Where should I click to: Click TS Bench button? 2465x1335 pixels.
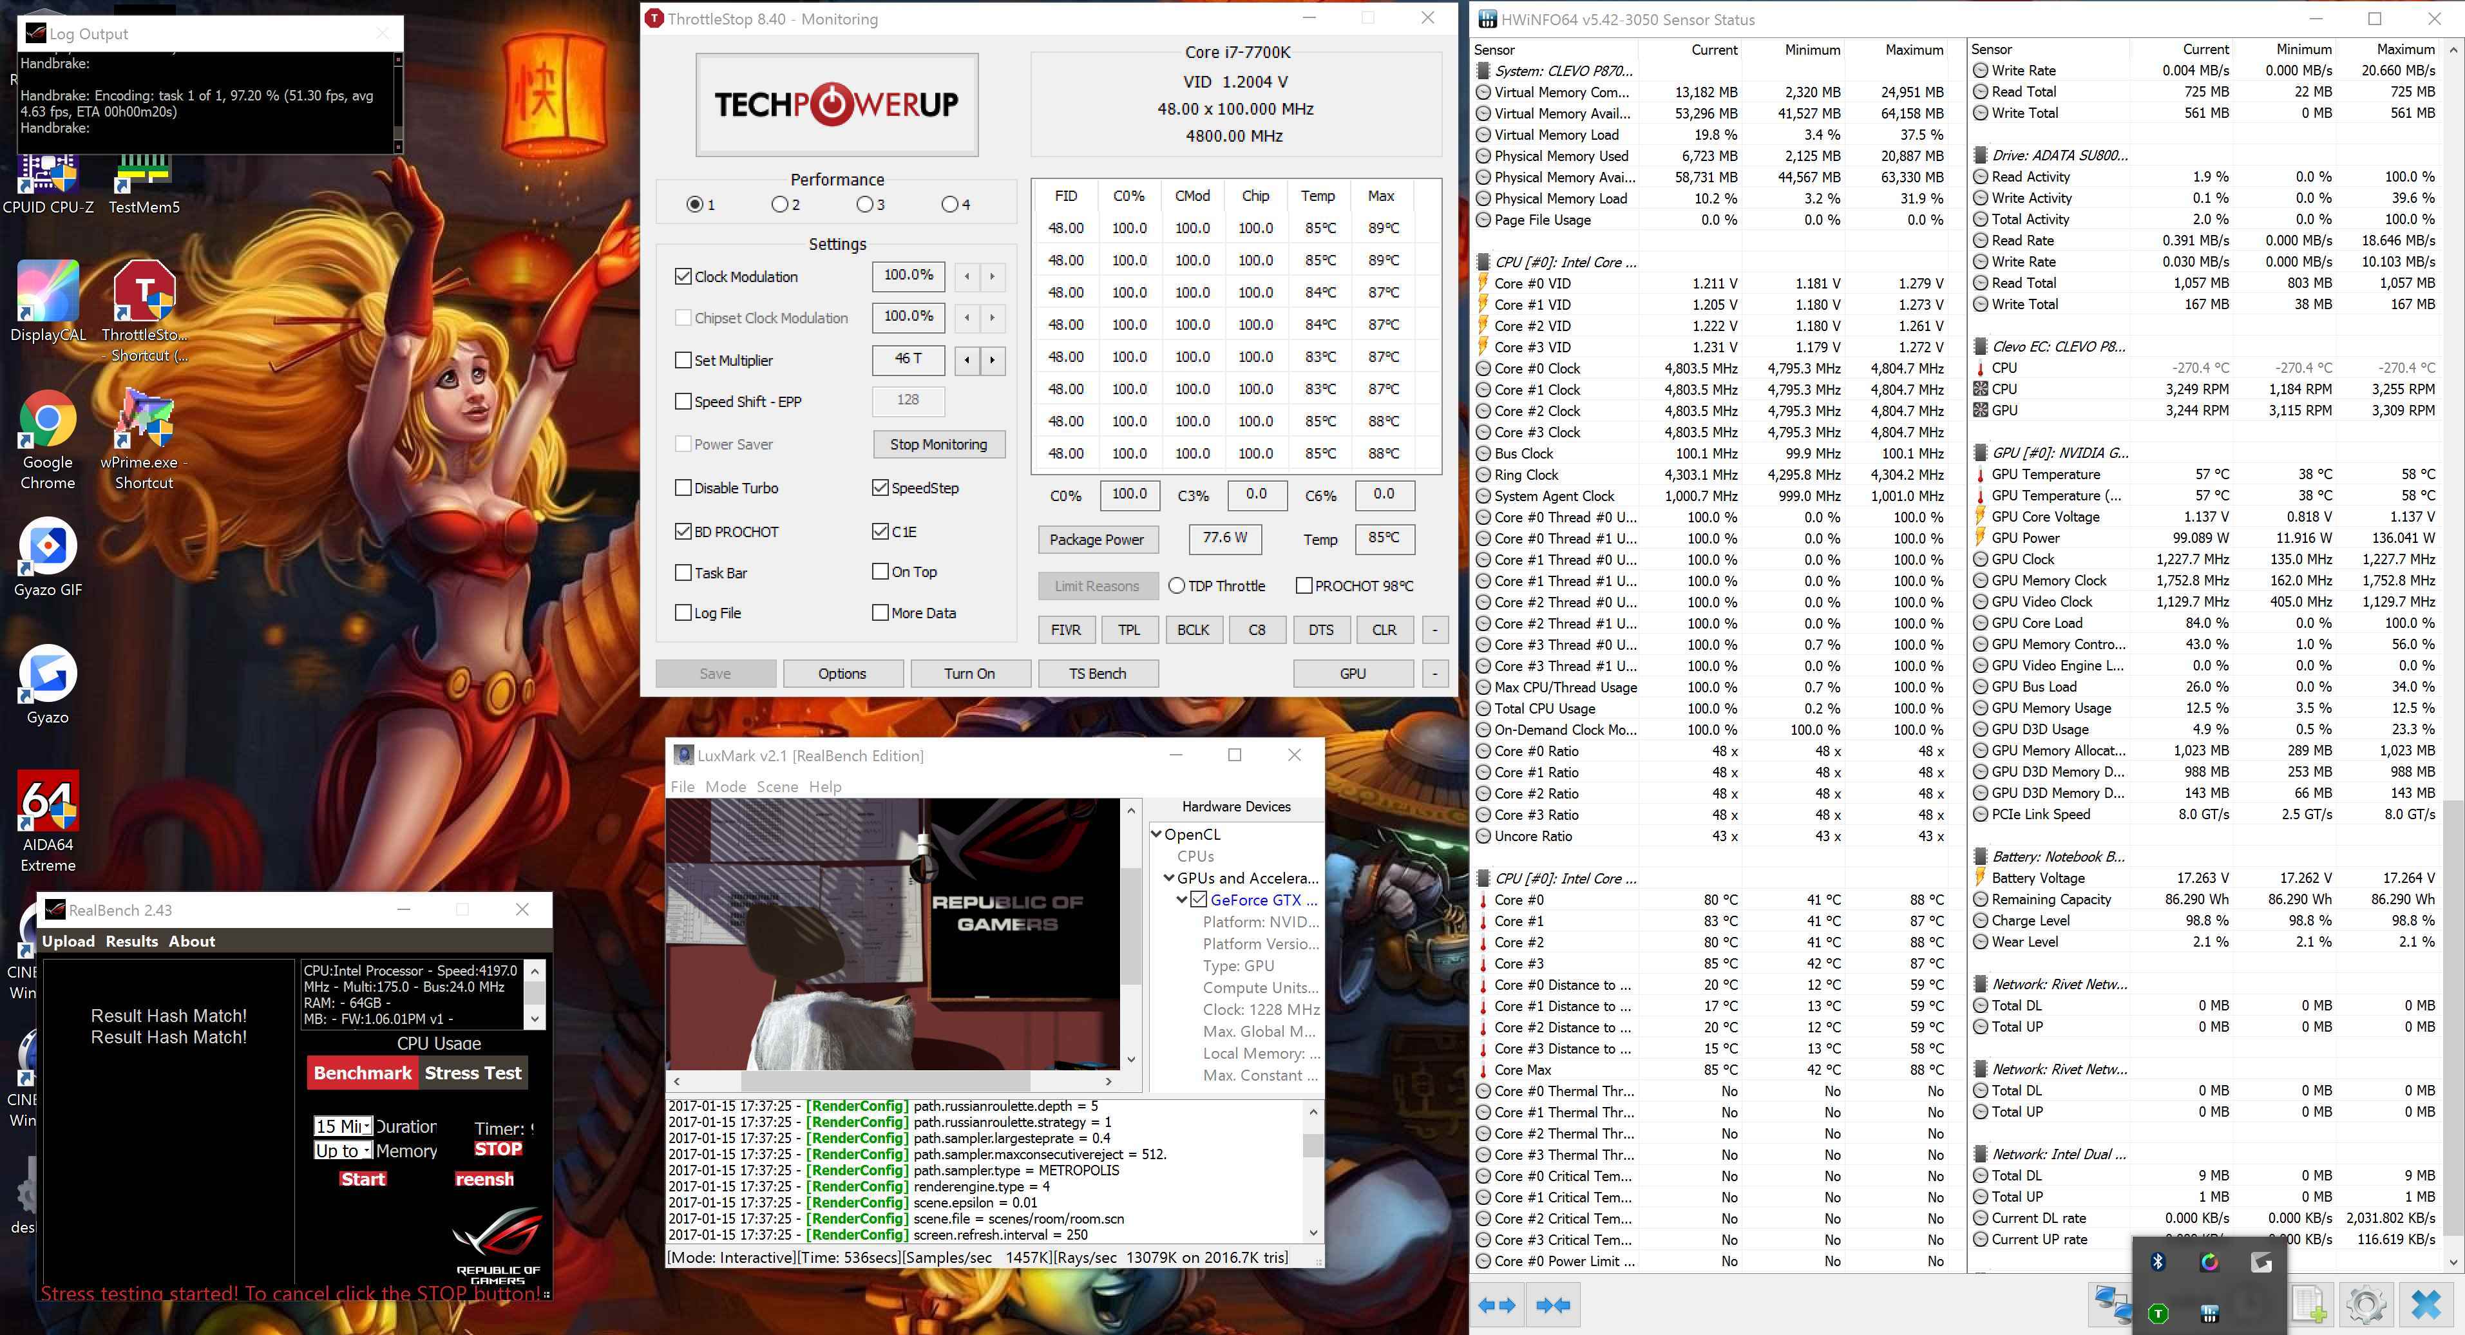(x=1098, y=674)
